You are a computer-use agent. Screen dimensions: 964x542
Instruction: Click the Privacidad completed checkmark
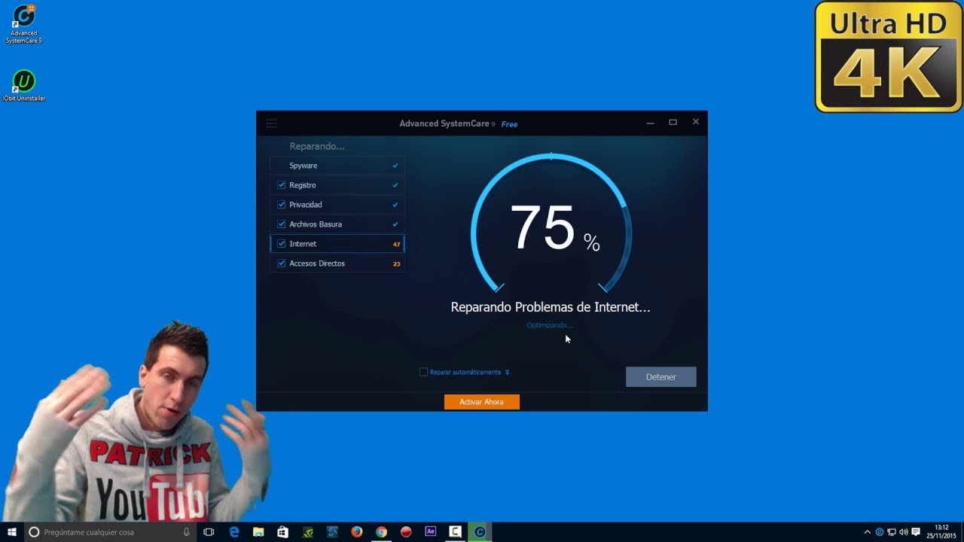pos(395,205)
